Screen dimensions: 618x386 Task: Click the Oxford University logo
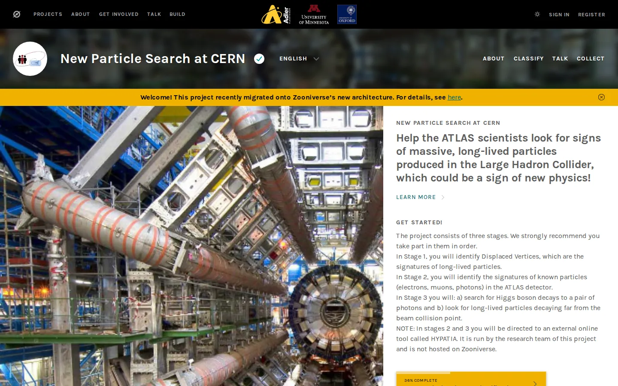click(347, 14)
